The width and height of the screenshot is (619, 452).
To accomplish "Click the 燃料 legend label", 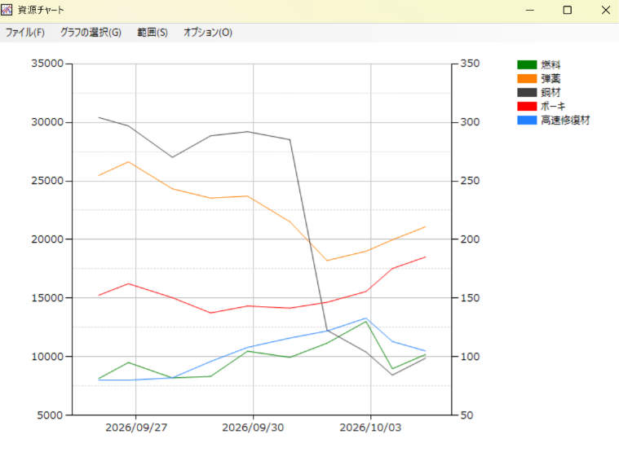I will 550,64.
